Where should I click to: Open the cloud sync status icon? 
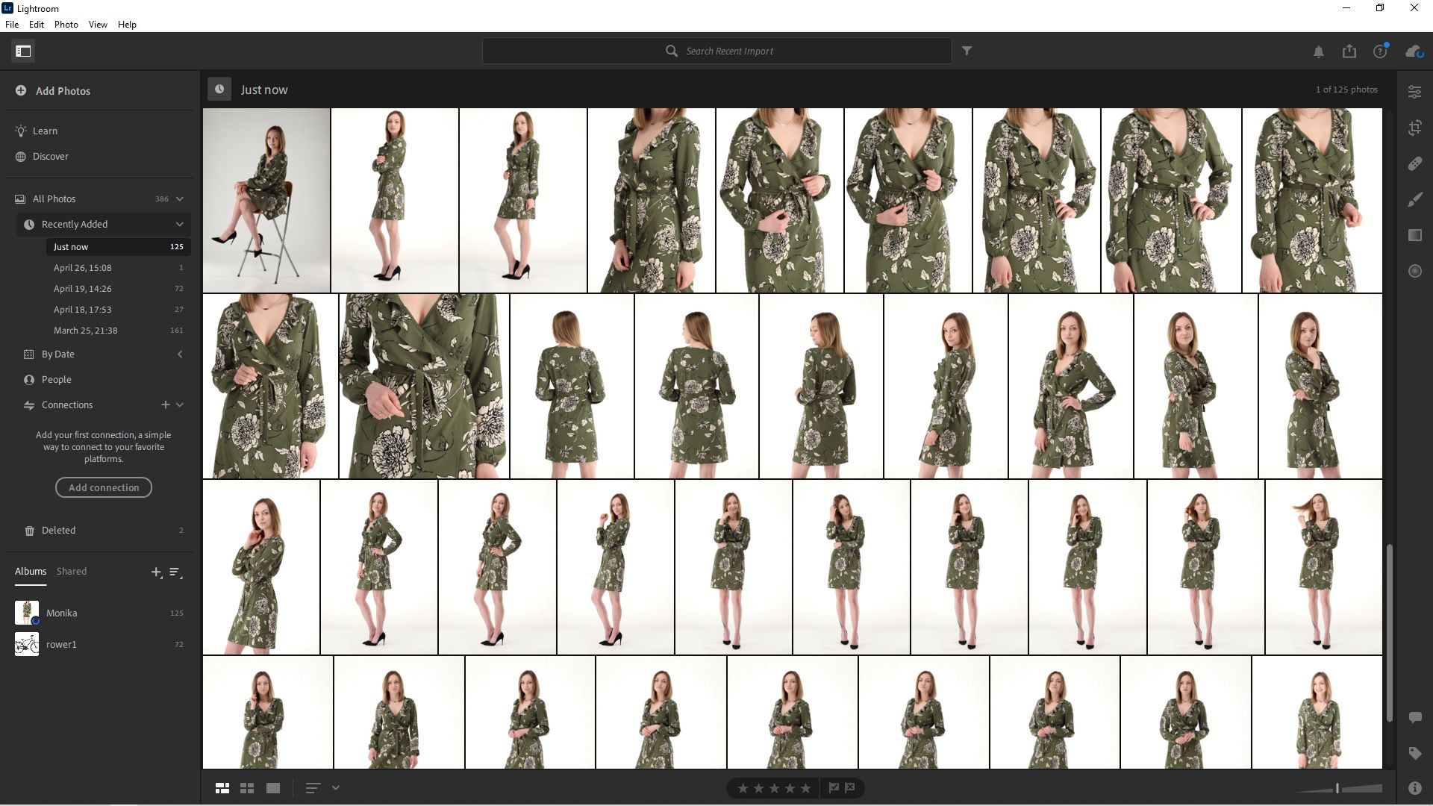tap(1413, 51)
